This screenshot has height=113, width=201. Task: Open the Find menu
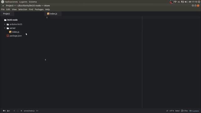[x=31, y=9]
